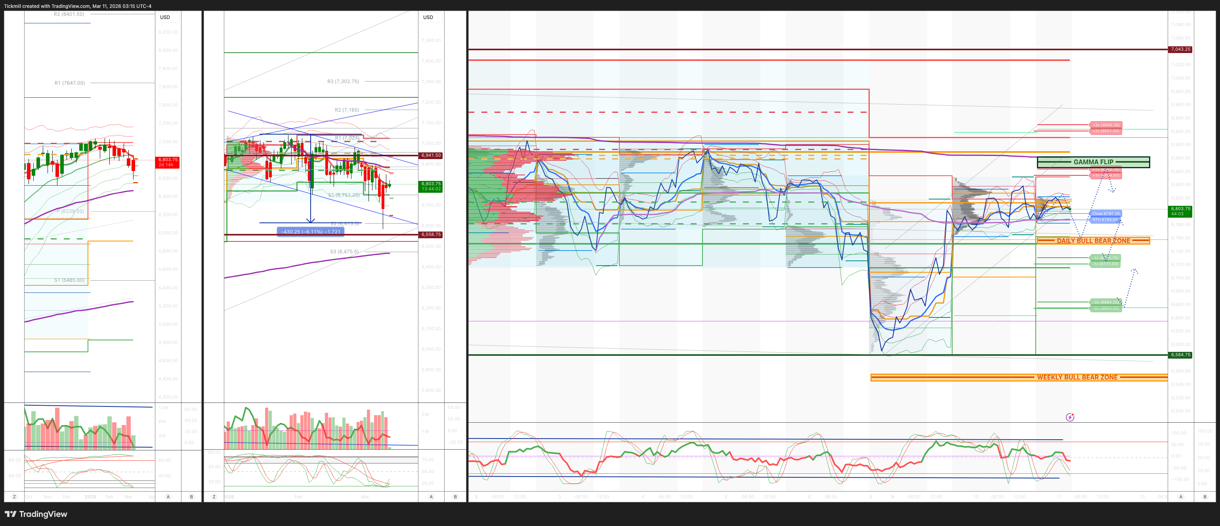Select the GAMMA FLIP zone label
This screenshot has height=526, width=1220.
(1093, 162)
